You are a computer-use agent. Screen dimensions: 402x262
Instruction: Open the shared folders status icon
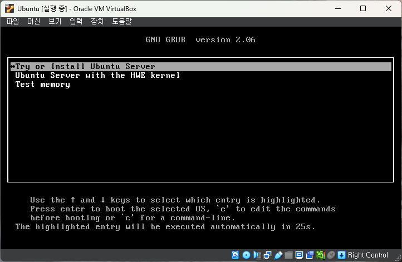pyautogui.click(x=288, y=255)
